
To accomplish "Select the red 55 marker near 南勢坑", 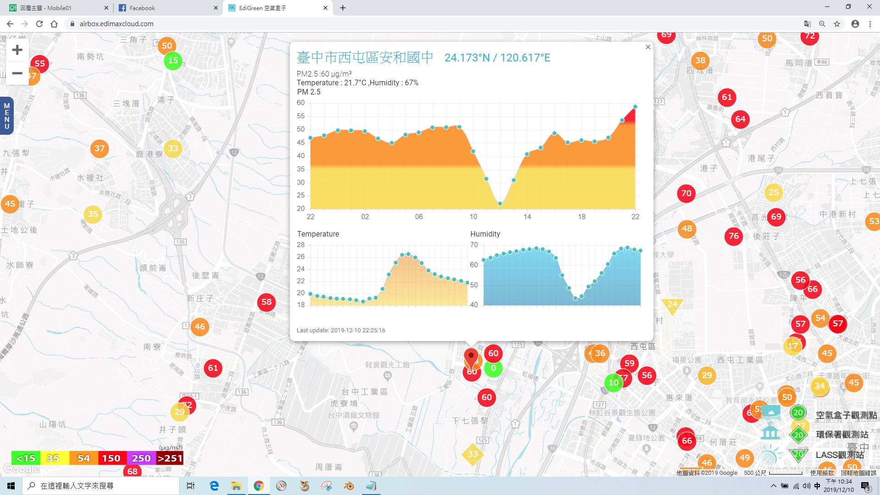I will (40, 64).
